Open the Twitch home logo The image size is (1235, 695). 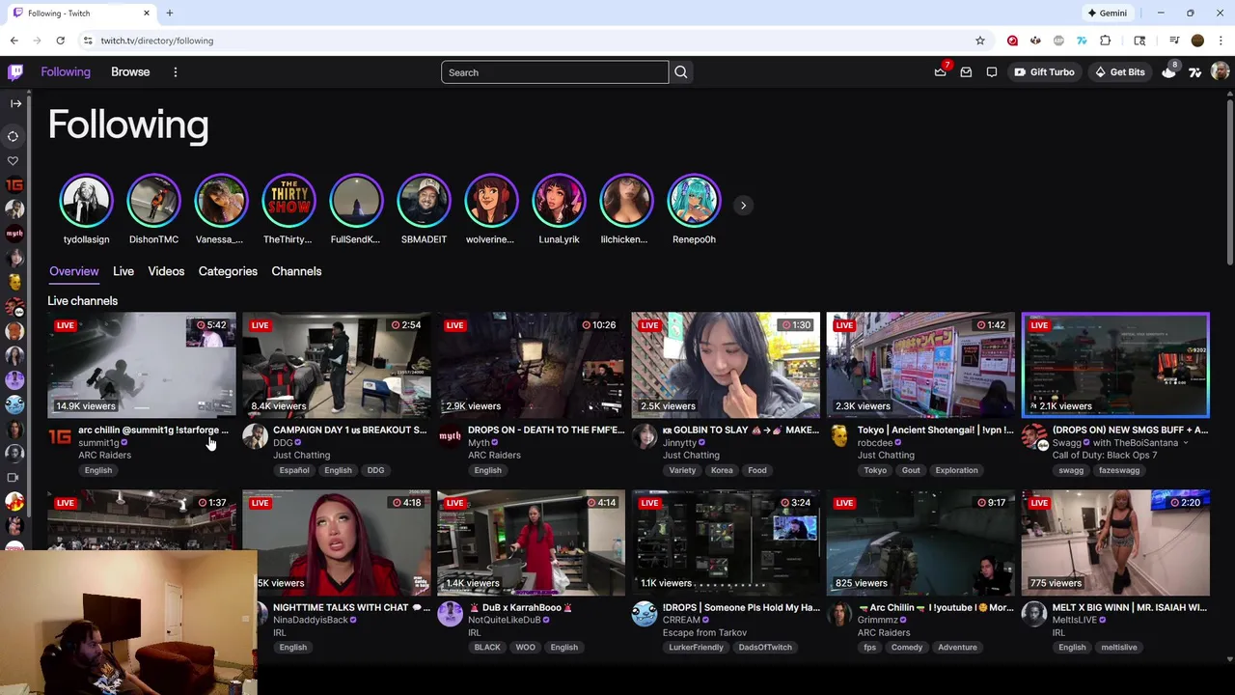15,72
